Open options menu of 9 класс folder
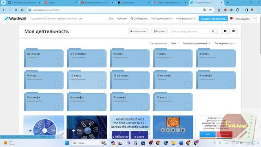261x147 pixels. click(59, 85)
